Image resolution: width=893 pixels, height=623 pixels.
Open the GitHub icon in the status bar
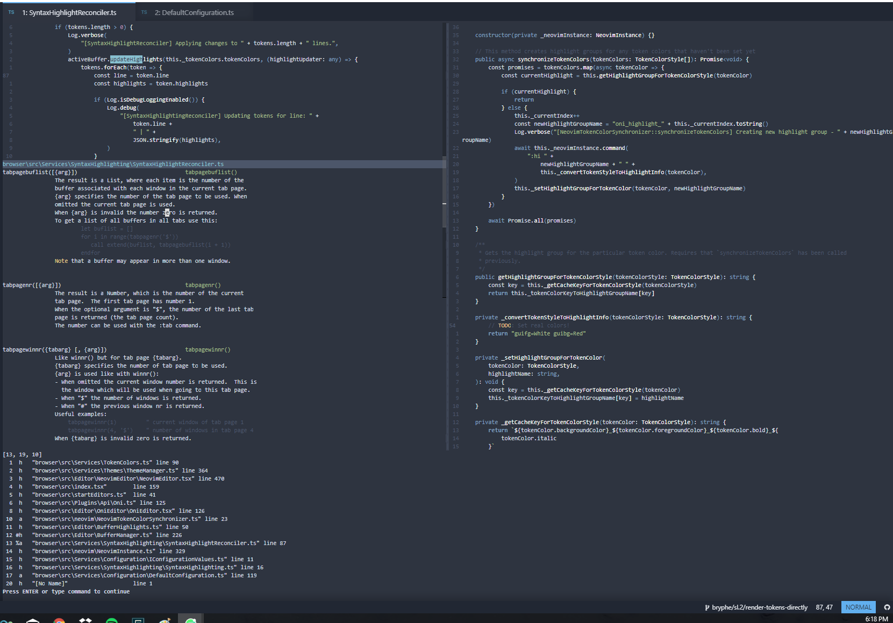(887, 607)
